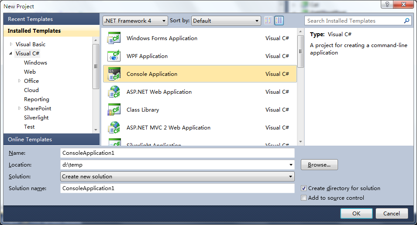Screen dimensions: 417x225
Task: Click the project Name input field
Action: (x=177, y=153)
